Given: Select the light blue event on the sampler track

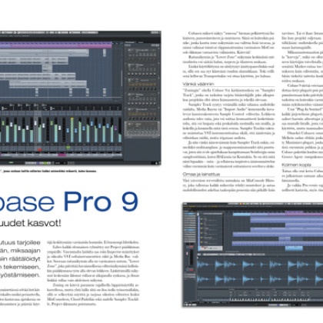Looking at the screenshot, I should click(294, 248).
